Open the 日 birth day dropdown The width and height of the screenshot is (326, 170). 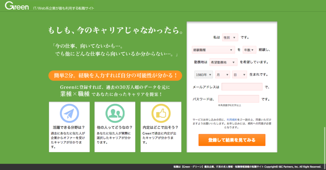pyautogui.click(x=240, y=74)
